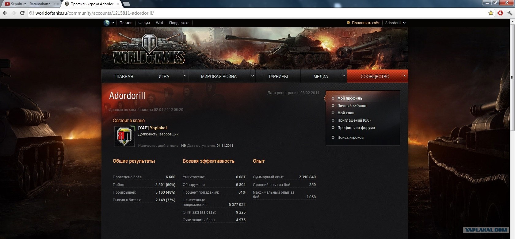515x239 pixels.
Task: Click the Максимальный опыт за бой value 2 058
Action: tap(311, 197)
